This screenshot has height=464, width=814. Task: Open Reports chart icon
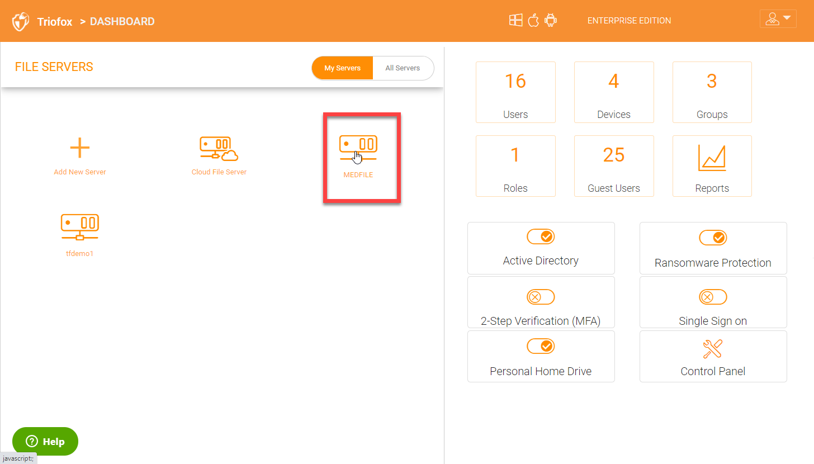click(712, 158)
